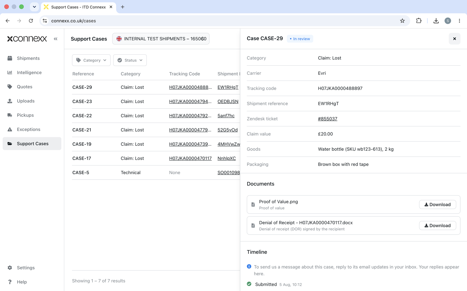Open the browser extensions puzzle icon
This screenshot has height=291, width=467.
419,21
